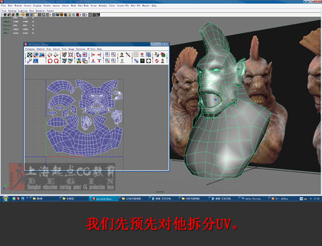This screenshot has height=246, width=322.
Task: Rotate UVs clockwise with red arrow icon
Action: click(56, 61)
